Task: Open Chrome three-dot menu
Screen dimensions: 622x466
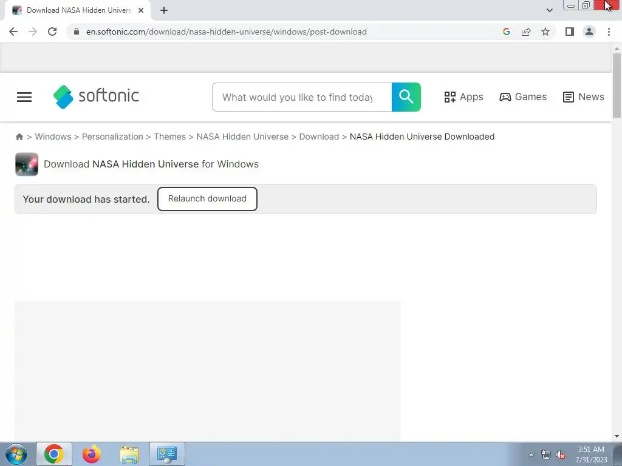Action: [x=609, y=32]
